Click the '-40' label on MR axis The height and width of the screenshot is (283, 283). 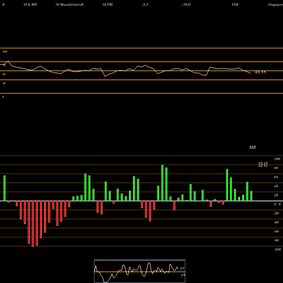coord(276,222)
